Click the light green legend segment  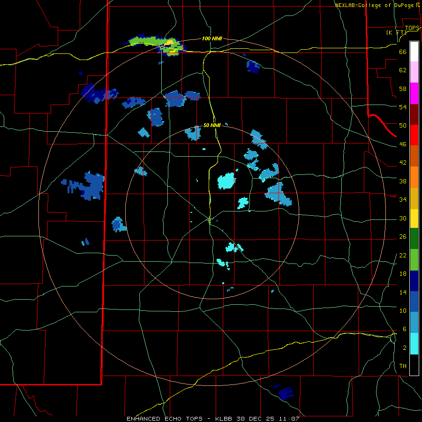click(414, 260)
